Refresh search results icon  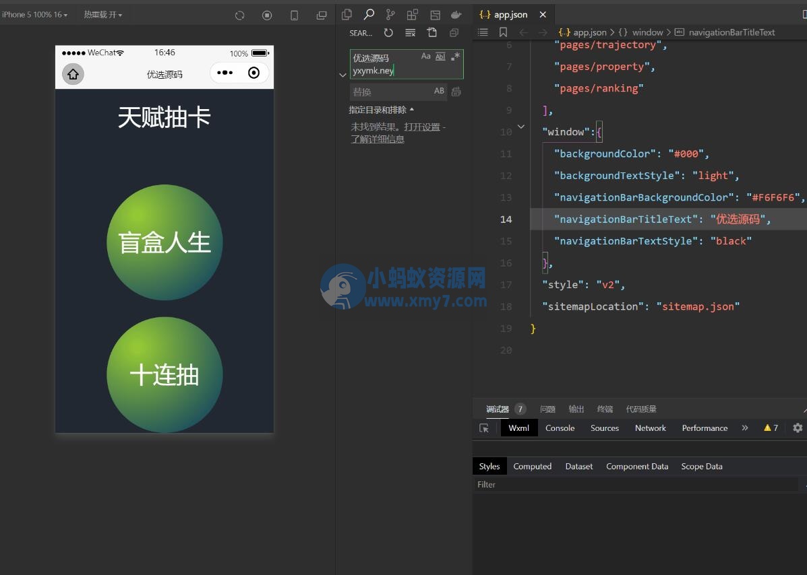pyautogui.click(x=388, y=33)
